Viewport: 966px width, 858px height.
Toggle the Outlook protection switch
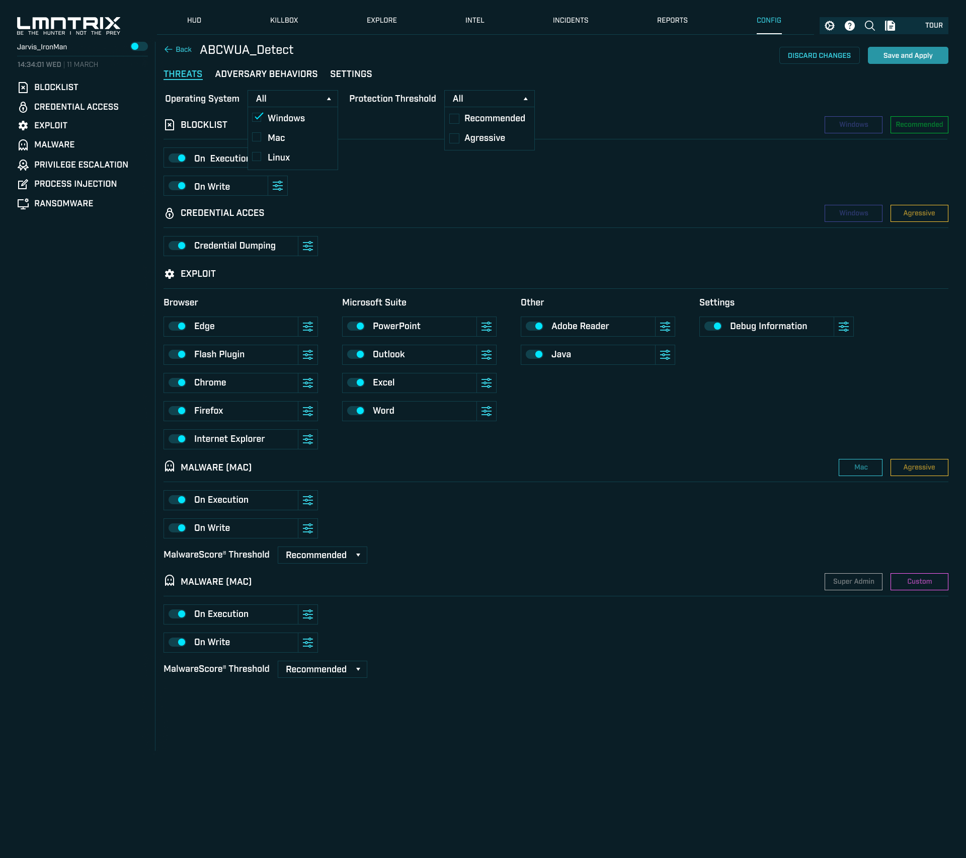(x=356, y=355)
